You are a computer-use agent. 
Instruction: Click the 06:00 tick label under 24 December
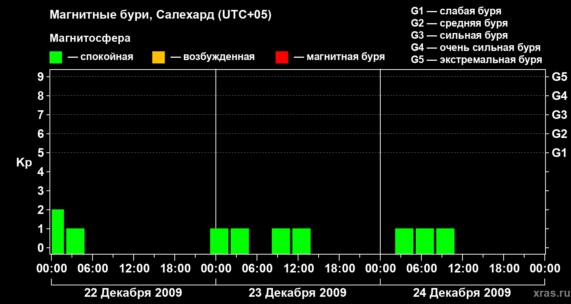[421, 268]
